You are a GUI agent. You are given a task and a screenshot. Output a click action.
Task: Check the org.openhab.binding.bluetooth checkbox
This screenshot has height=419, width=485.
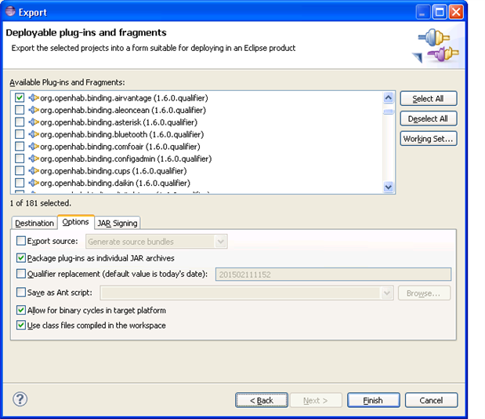point(20,134)
